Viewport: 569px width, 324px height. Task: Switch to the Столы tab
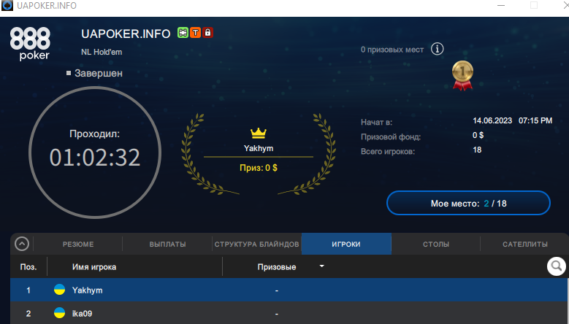tap(436, 244)
